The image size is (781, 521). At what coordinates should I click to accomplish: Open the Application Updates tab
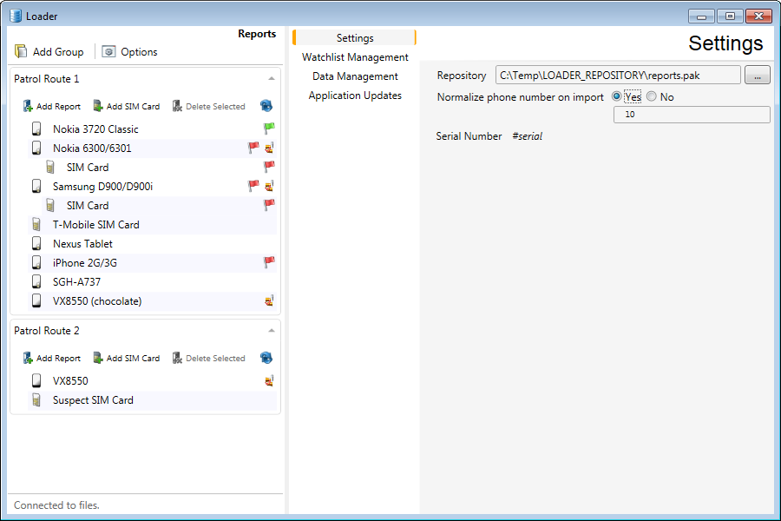355,96
